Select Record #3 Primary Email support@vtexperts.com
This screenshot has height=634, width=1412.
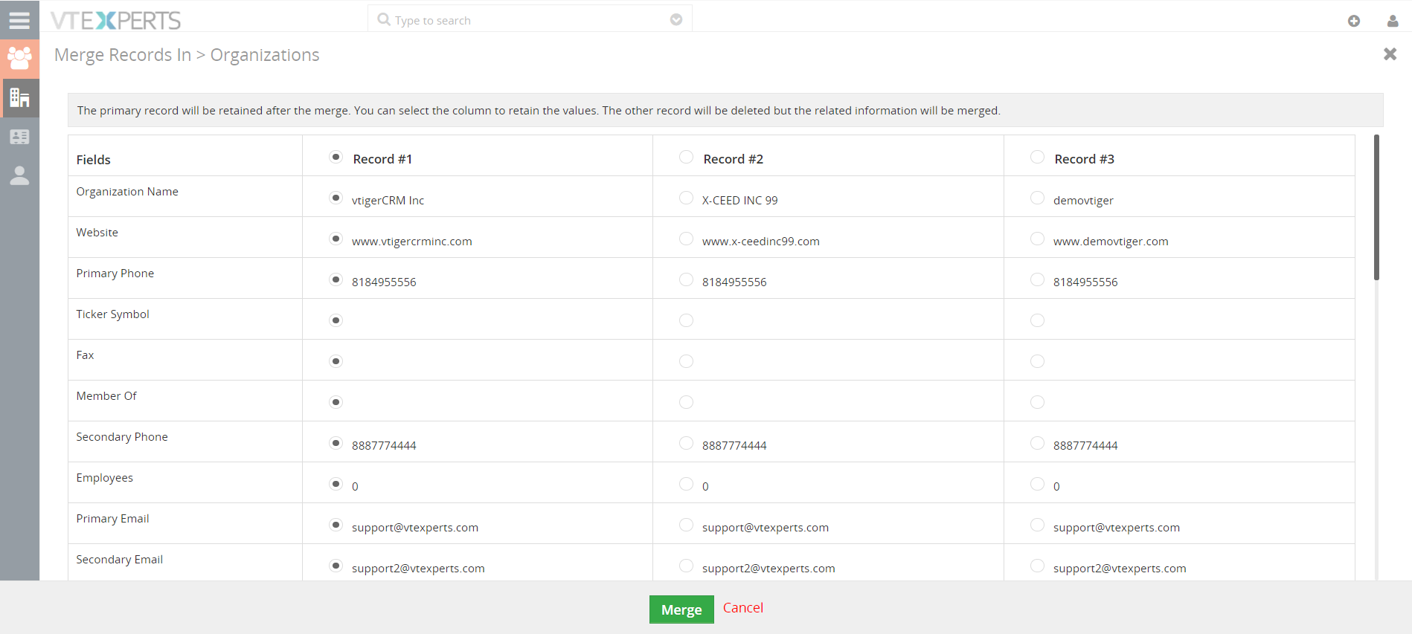1037,525
